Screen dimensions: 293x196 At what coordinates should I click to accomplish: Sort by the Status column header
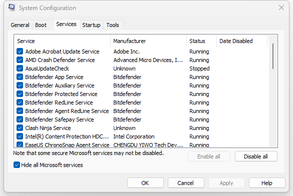coord(202,41)
